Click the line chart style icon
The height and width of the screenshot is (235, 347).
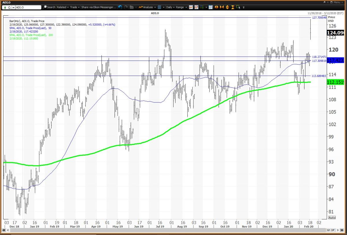tap(191, 7)
